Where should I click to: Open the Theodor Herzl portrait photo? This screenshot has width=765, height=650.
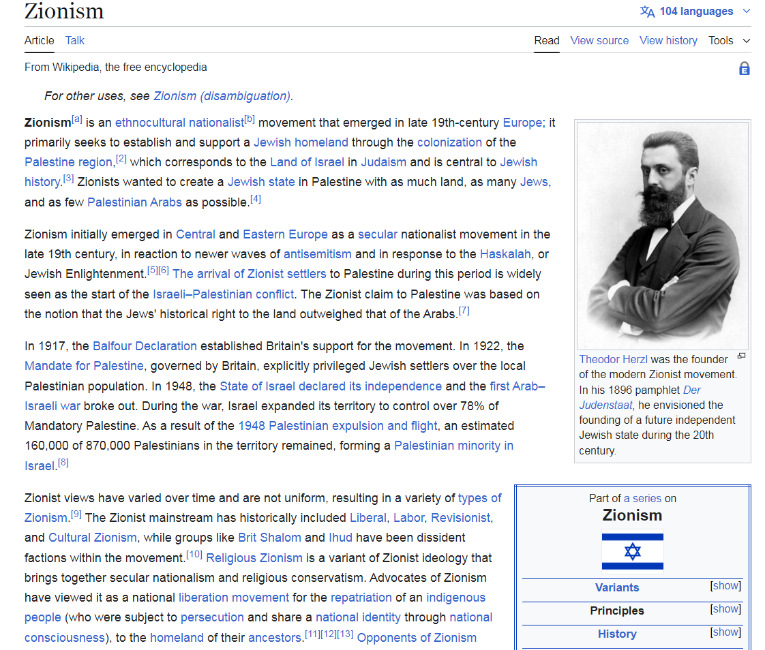662,235
